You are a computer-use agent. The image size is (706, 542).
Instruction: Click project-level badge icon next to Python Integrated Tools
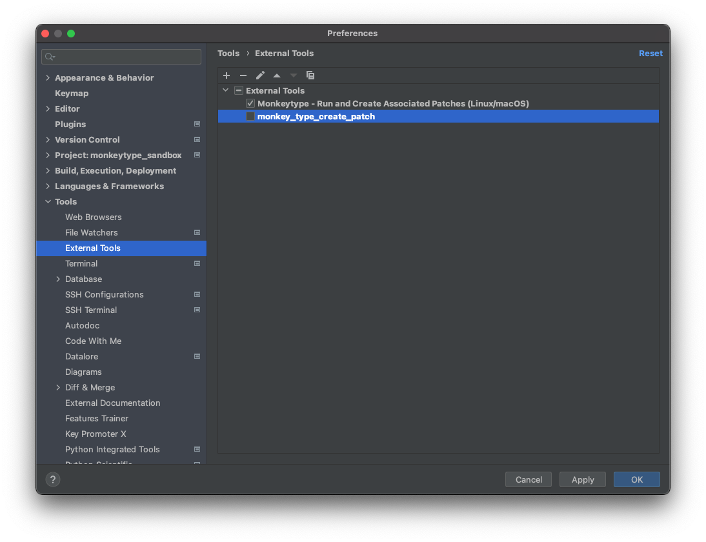[197, 449]
